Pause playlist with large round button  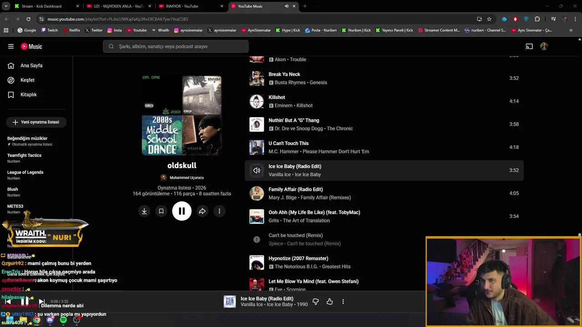point(182,211)
